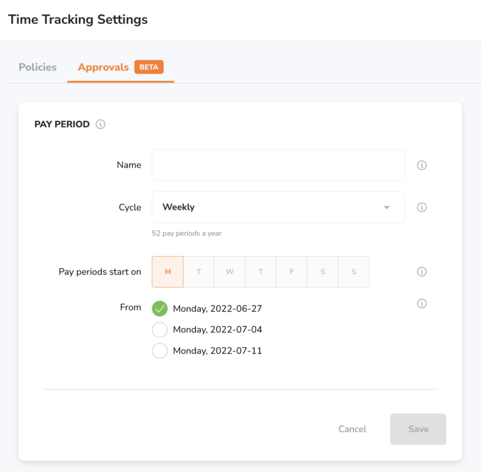
Task: Set pay period start to Wednesday (W)
Action: point(229,272)
